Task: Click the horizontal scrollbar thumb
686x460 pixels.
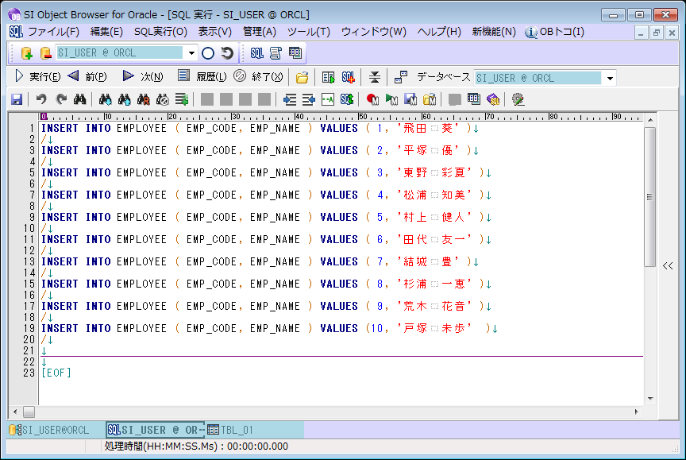Action: (x=29, y=412)
